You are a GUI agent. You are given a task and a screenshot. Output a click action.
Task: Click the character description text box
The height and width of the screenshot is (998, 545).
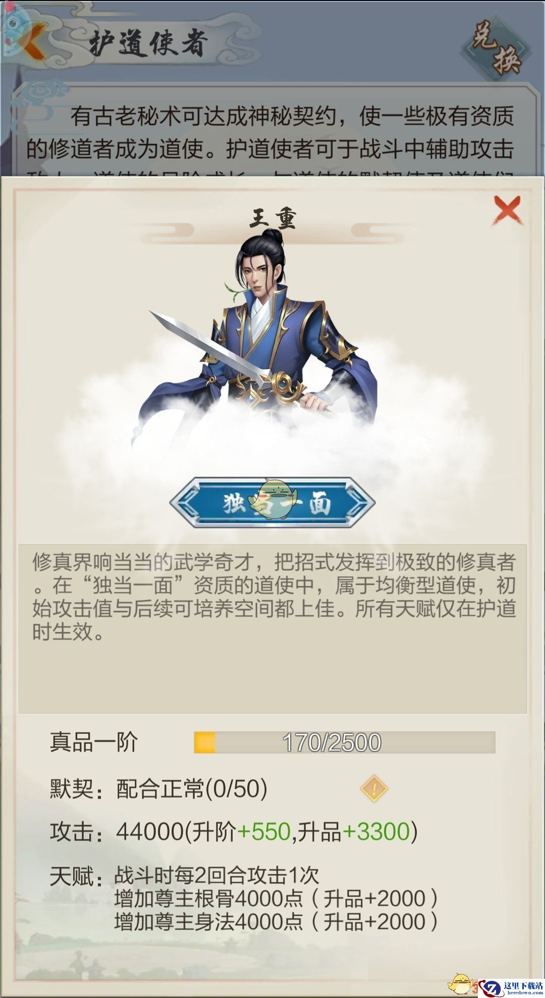click(x=272, y=629)
